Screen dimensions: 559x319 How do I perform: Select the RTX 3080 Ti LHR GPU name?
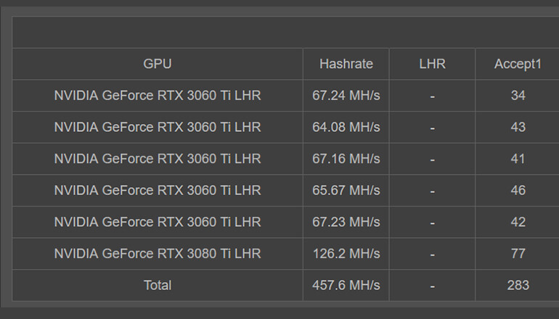coord(158,254)
